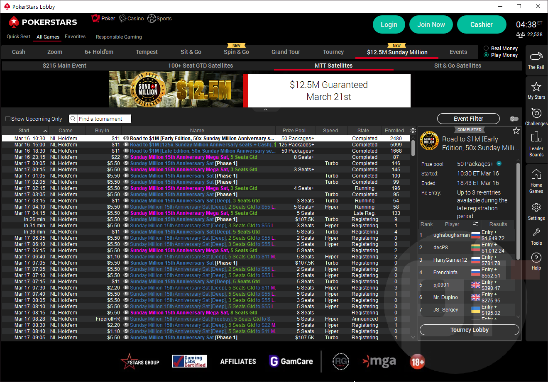Open The Rail sidebar icon
Screen dimensions: 548x382
[x=536, y=56]
